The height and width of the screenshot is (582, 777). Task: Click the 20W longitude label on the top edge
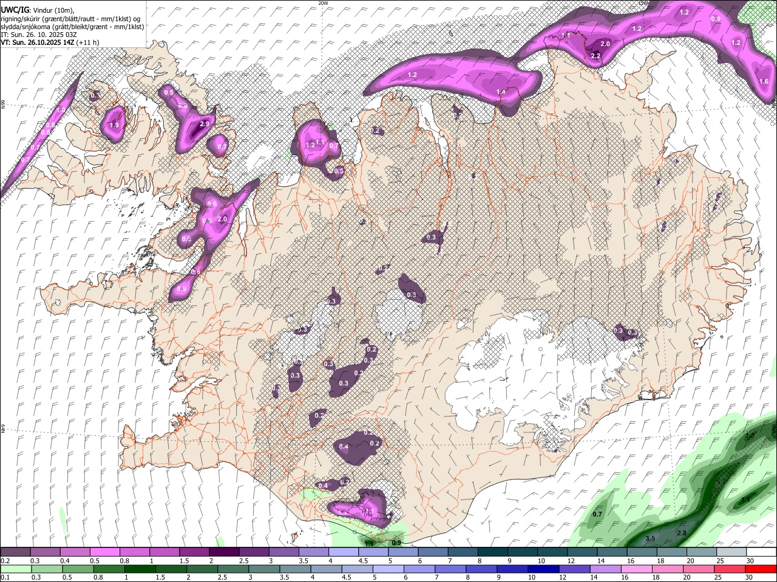[x=323, y=3]
